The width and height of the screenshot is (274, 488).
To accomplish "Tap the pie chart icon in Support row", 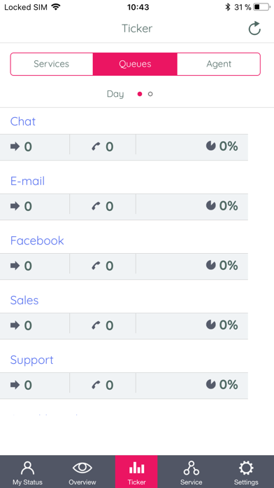I will (211, 384).
